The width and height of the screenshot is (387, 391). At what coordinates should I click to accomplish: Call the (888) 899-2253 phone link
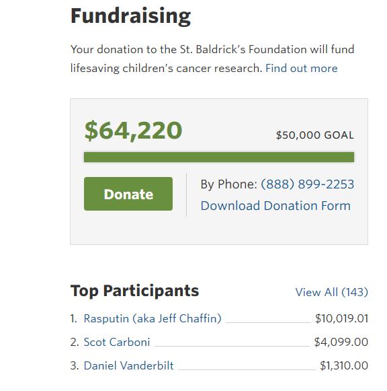[x=307, y=184]
